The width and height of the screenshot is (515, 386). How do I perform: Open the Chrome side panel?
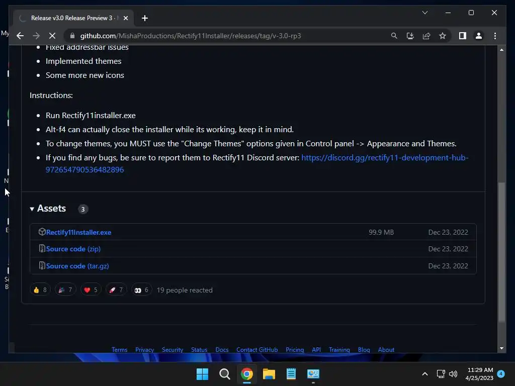(x=463, y=36)
